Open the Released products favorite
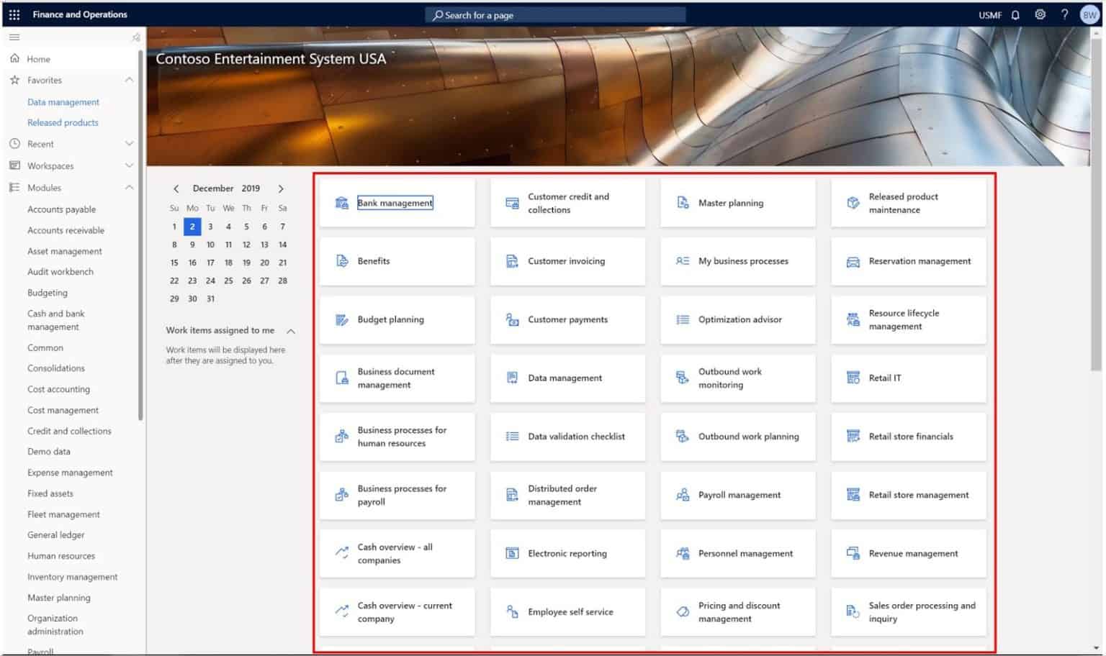 (63, 122)
